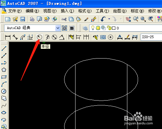Open the 视图(V) menu

point(50,11)
